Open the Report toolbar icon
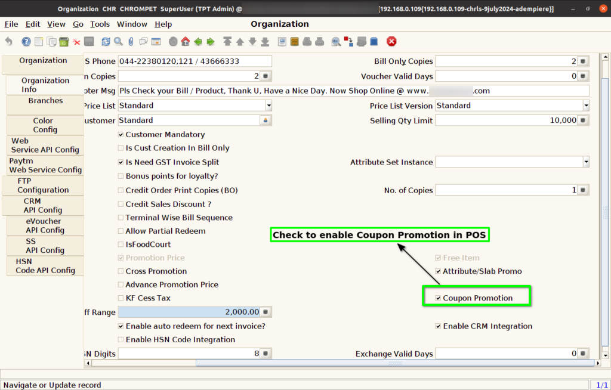The width and height of the screenshot is (611, 390). [282, 41]
